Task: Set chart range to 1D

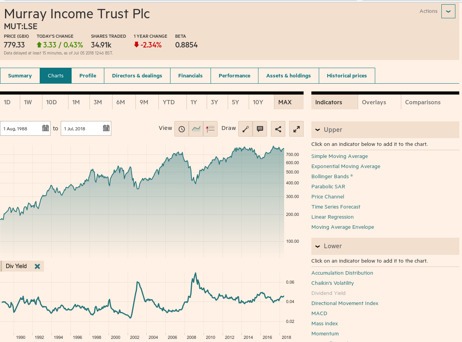Action: coord(7,102)
